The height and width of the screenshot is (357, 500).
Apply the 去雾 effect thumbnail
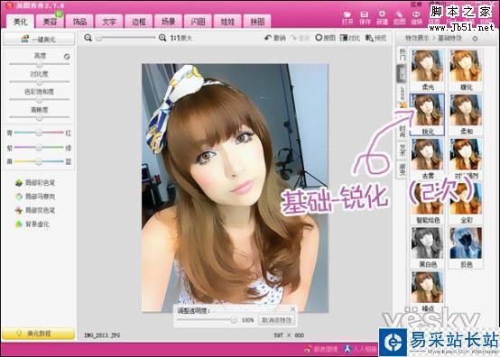(x=427, y=159)
